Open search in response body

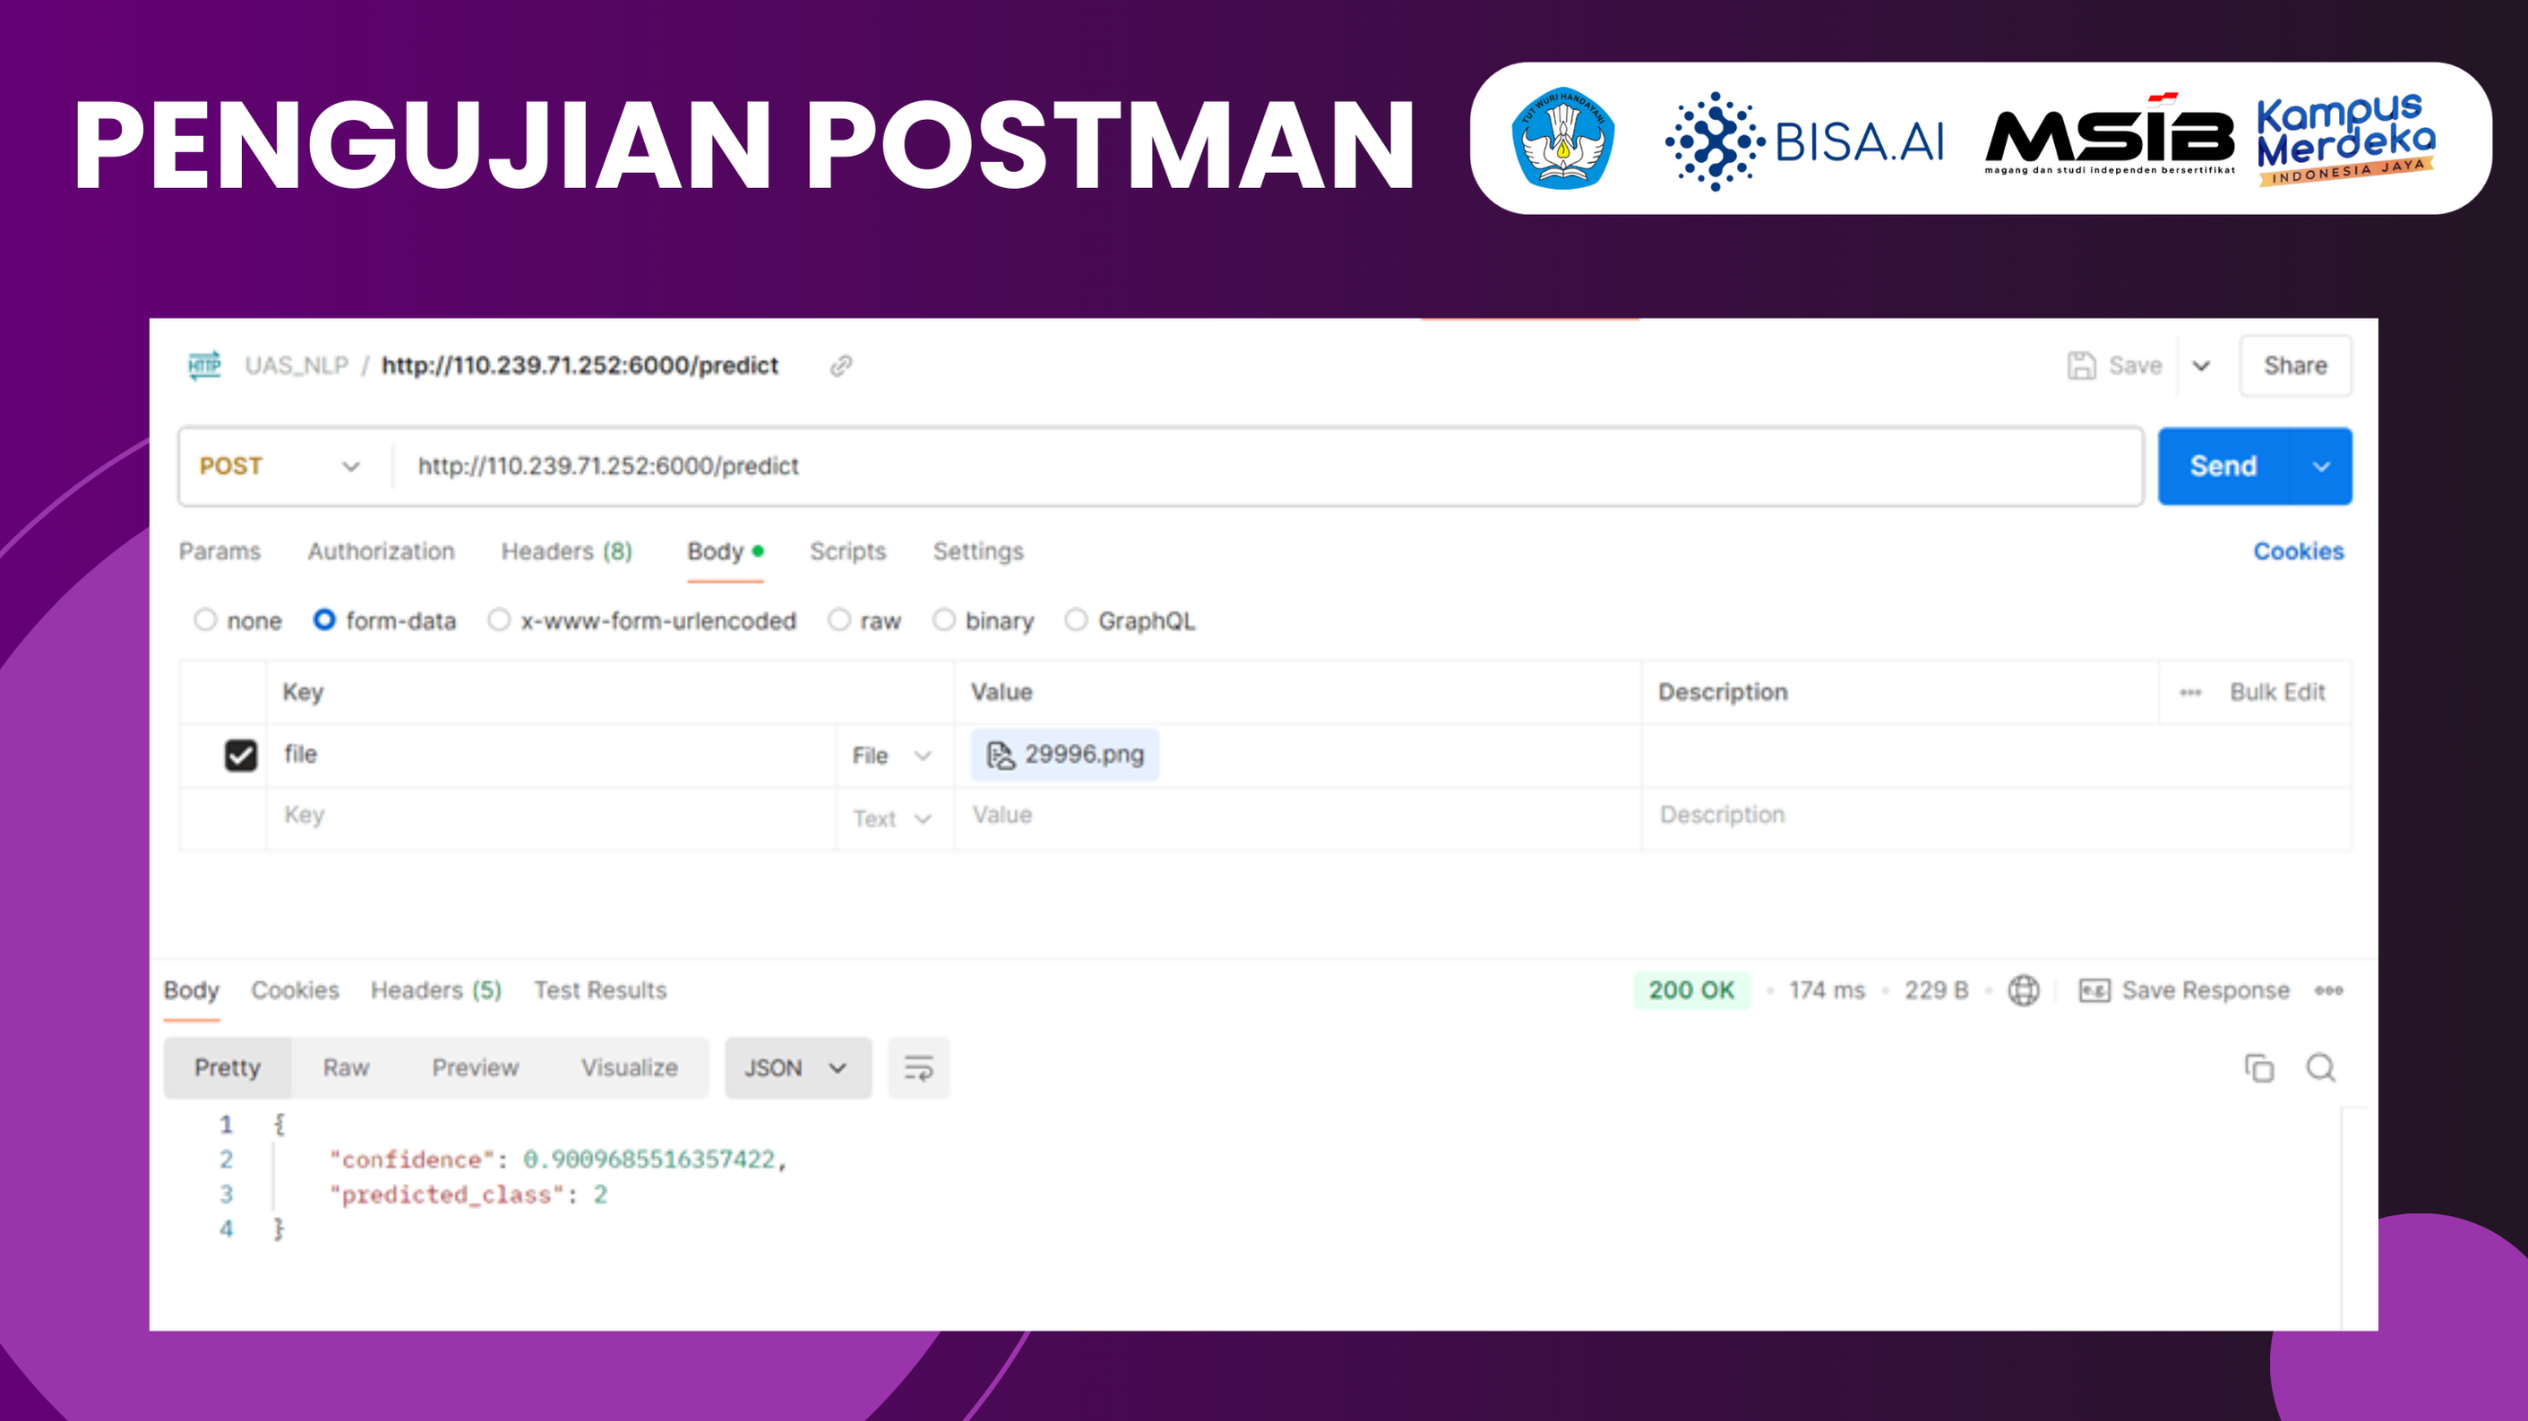(x=2321, y=1068)
